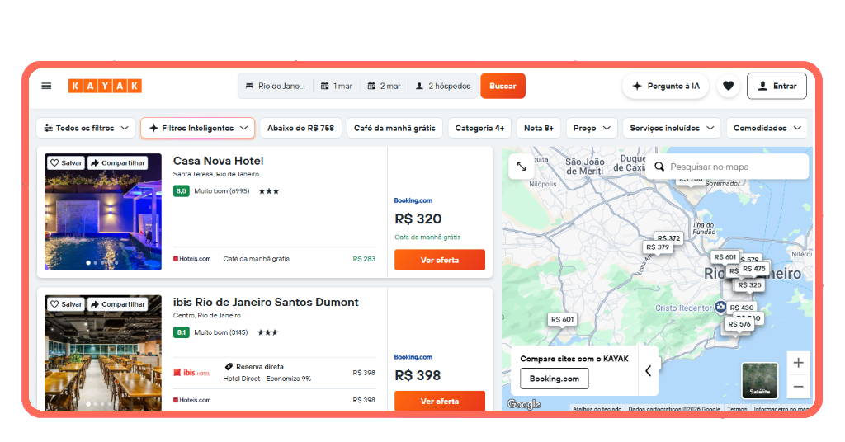This screenshot has height=442, width=845.
Task: Open ibis Rio de Janeiro Santos Dumont title
Action: click(x=266, y=303)
